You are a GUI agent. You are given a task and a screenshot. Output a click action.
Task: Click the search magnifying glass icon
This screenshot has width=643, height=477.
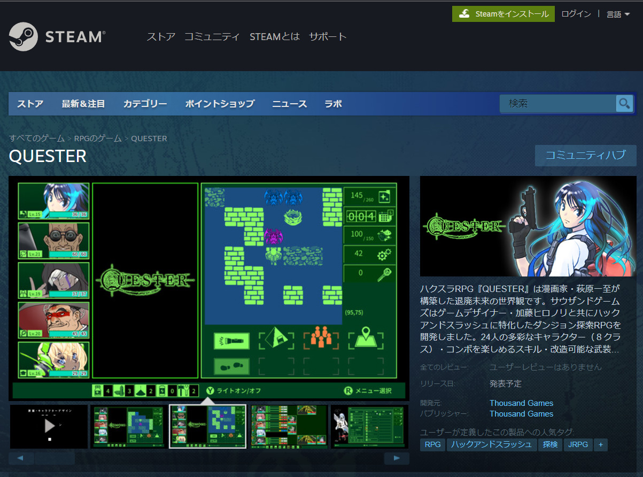pyautogui.click(x=624, y=104)
